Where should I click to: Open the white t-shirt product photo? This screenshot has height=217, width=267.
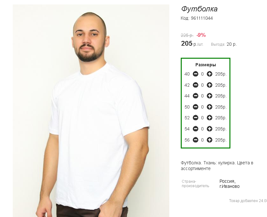point(91,111)
